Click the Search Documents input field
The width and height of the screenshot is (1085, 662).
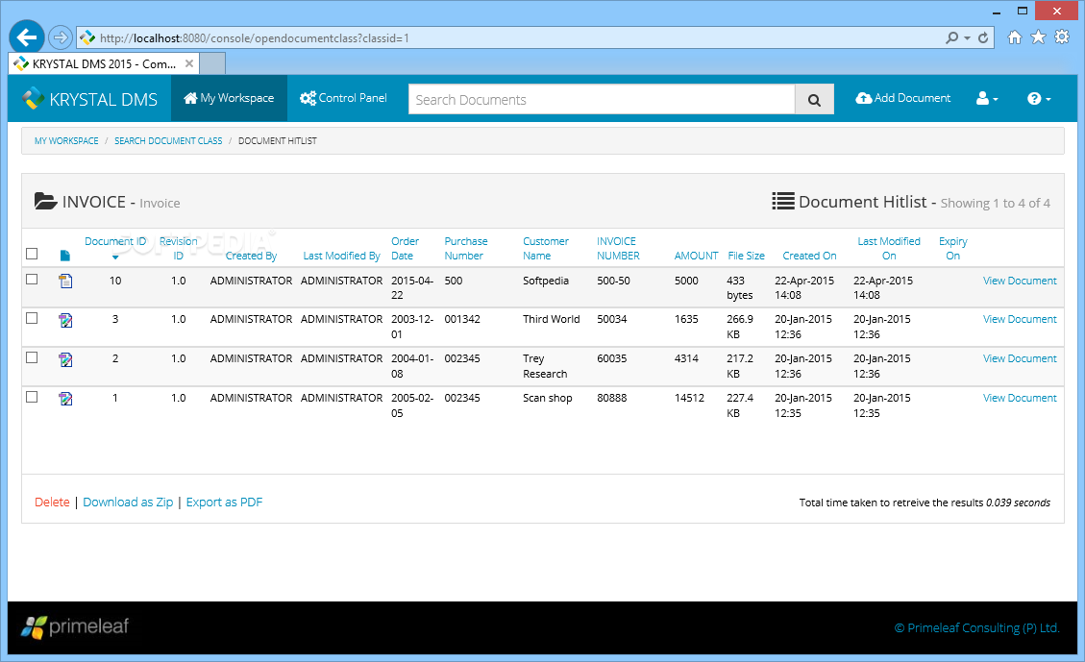pyautogui.click(x=602, y=100)
